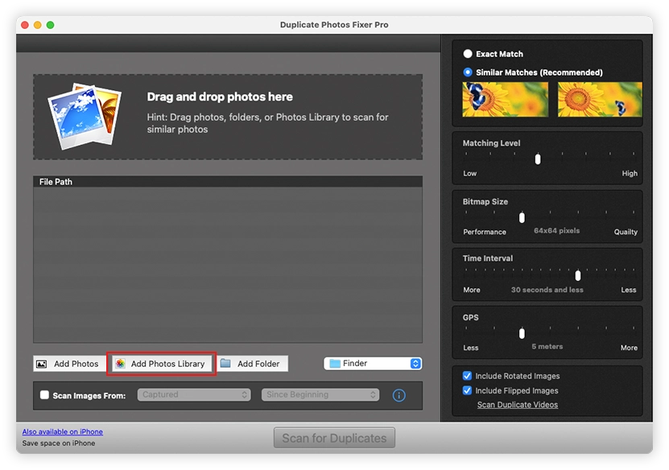Uncheck Include Flipped Images
The image size is (669, 470).
[x=467, y=390]
